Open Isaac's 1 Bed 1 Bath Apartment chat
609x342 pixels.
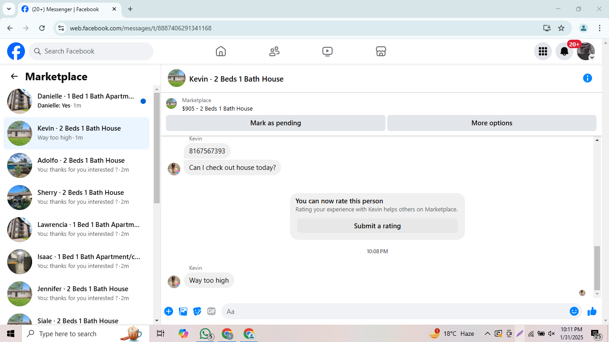tap(76, 261)
